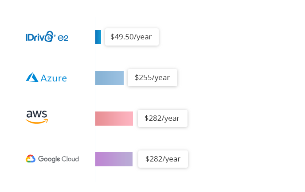Click the Google Cloud multicolor cloud icon
Screen dimensions: 305x192
pyautogui.click(x=31, y=159)
